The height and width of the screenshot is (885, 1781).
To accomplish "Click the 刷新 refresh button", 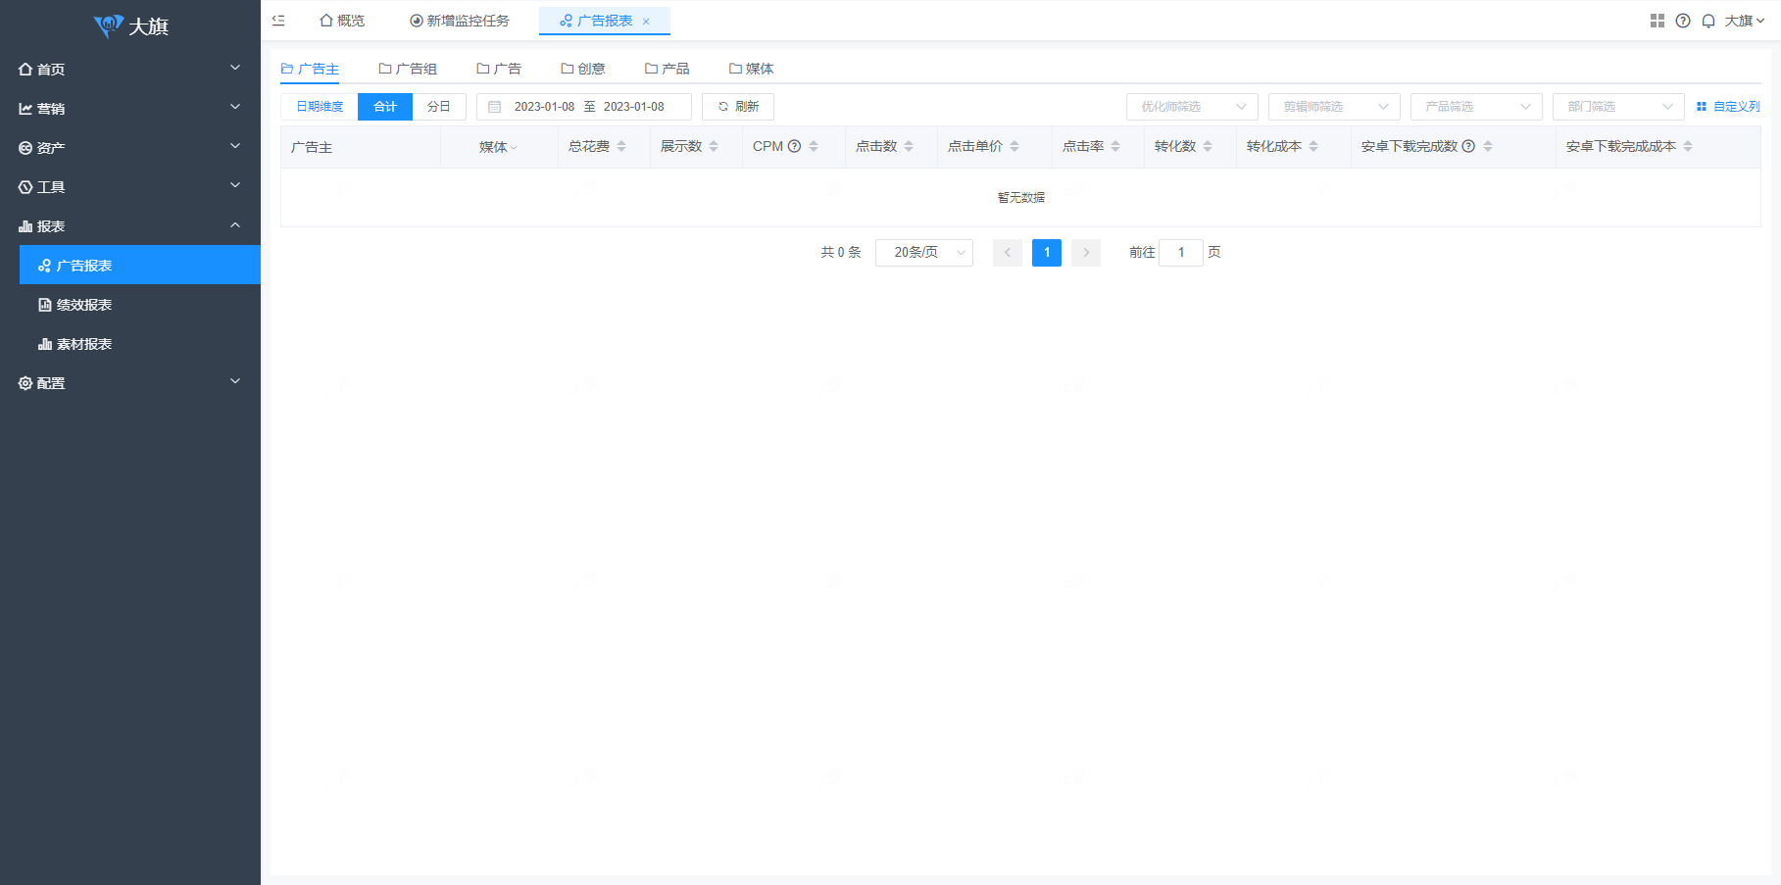I will coord(738,107).
